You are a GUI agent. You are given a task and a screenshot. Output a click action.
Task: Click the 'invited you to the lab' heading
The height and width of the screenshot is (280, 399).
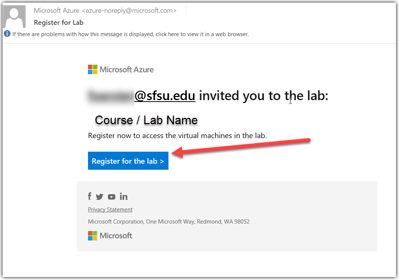click(x=263, y=96)
